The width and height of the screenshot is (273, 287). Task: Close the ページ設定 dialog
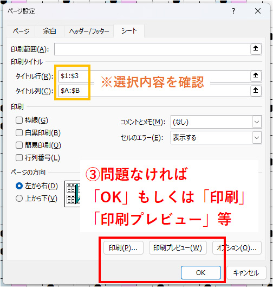(258, 11)
